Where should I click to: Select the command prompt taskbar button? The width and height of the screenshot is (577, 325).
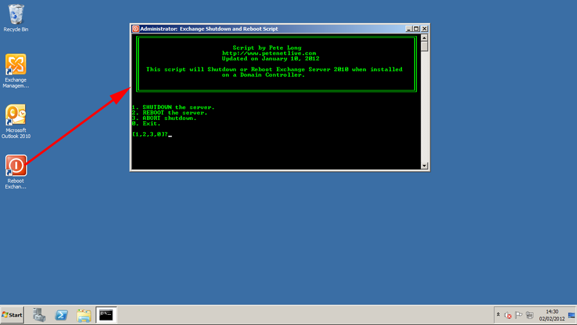106,315
